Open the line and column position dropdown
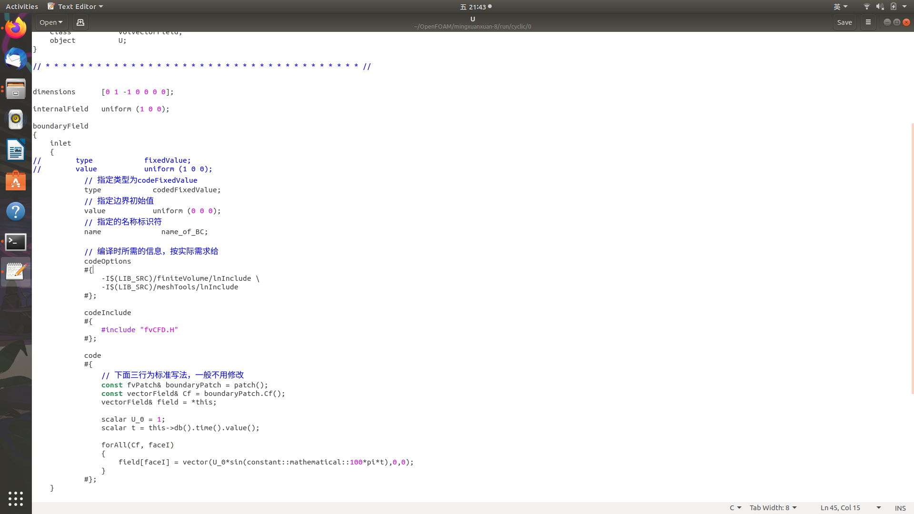Viewport: 914px width, 514px height. [851, 508]
